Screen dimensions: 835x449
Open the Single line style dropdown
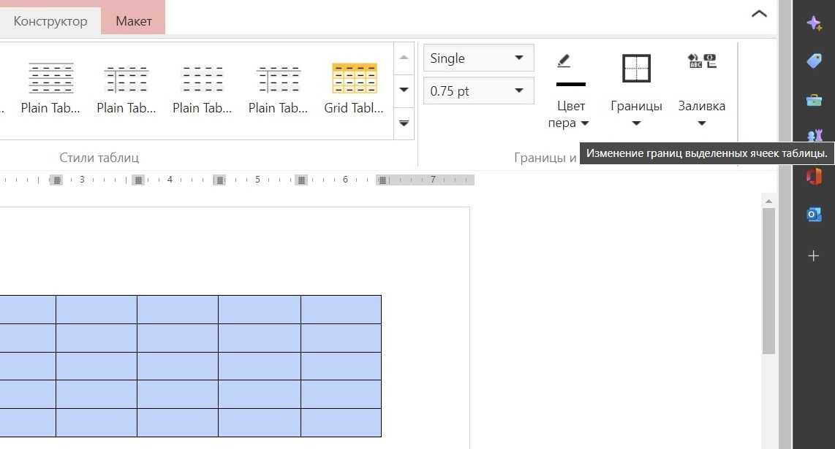[478, 58]
